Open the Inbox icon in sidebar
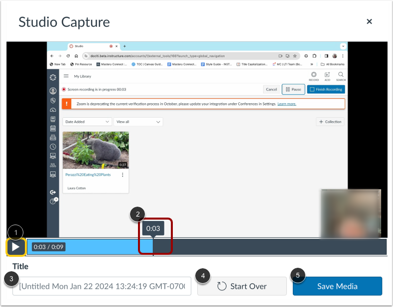The height and width of the screenshot is (307, 393). 53,137
